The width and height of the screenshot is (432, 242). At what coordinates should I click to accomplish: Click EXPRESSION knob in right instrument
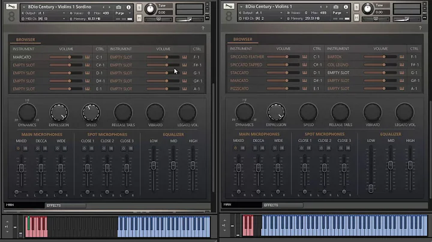276,112
